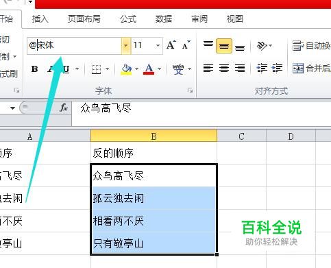Viewport: 331px width, 268px height.
Task: Select cell B containing 只有敬亭山
Action: click(154, 243)
